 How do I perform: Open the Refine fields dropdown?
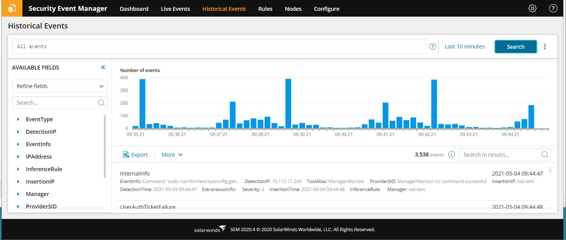(60, 86)
